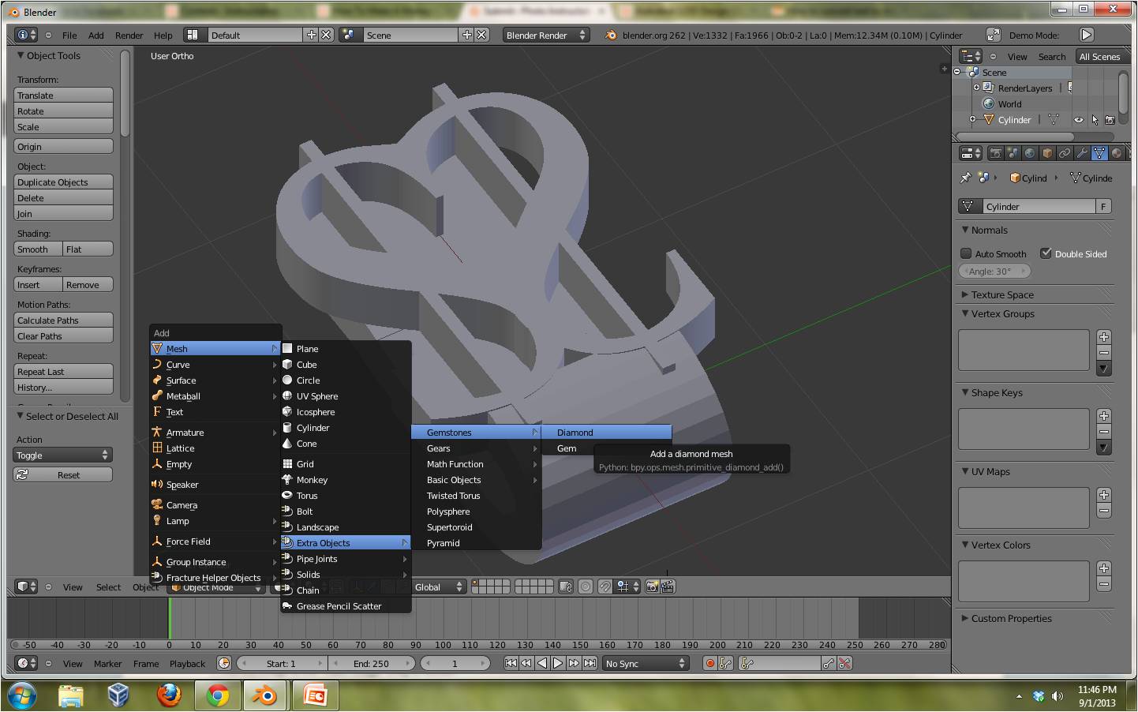
Task: Toggle Cylinder visibility eye in outliner
Action: 1078,120
